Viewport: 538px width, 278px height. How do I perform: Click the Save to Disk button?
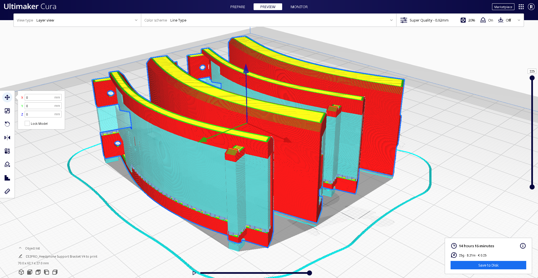(x=488, y=265)
